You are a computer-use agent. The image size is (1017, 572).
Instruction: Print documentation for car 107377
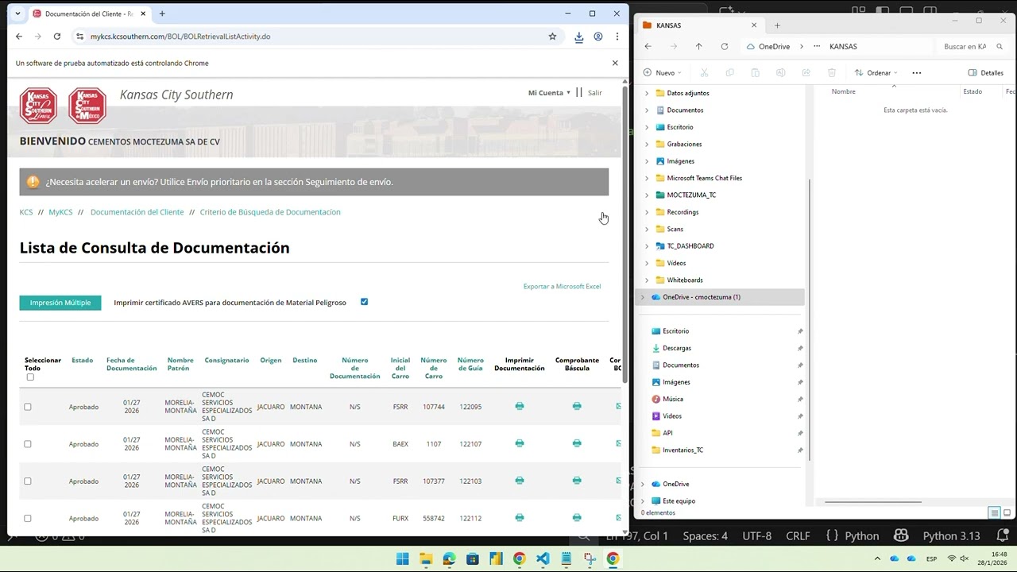tap(520, 481)
